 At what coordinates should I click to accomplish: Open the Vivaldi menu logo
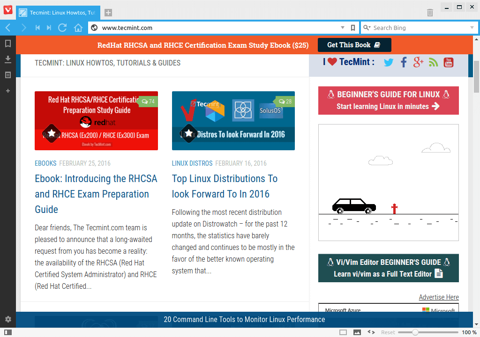click(x=7, y=10)
